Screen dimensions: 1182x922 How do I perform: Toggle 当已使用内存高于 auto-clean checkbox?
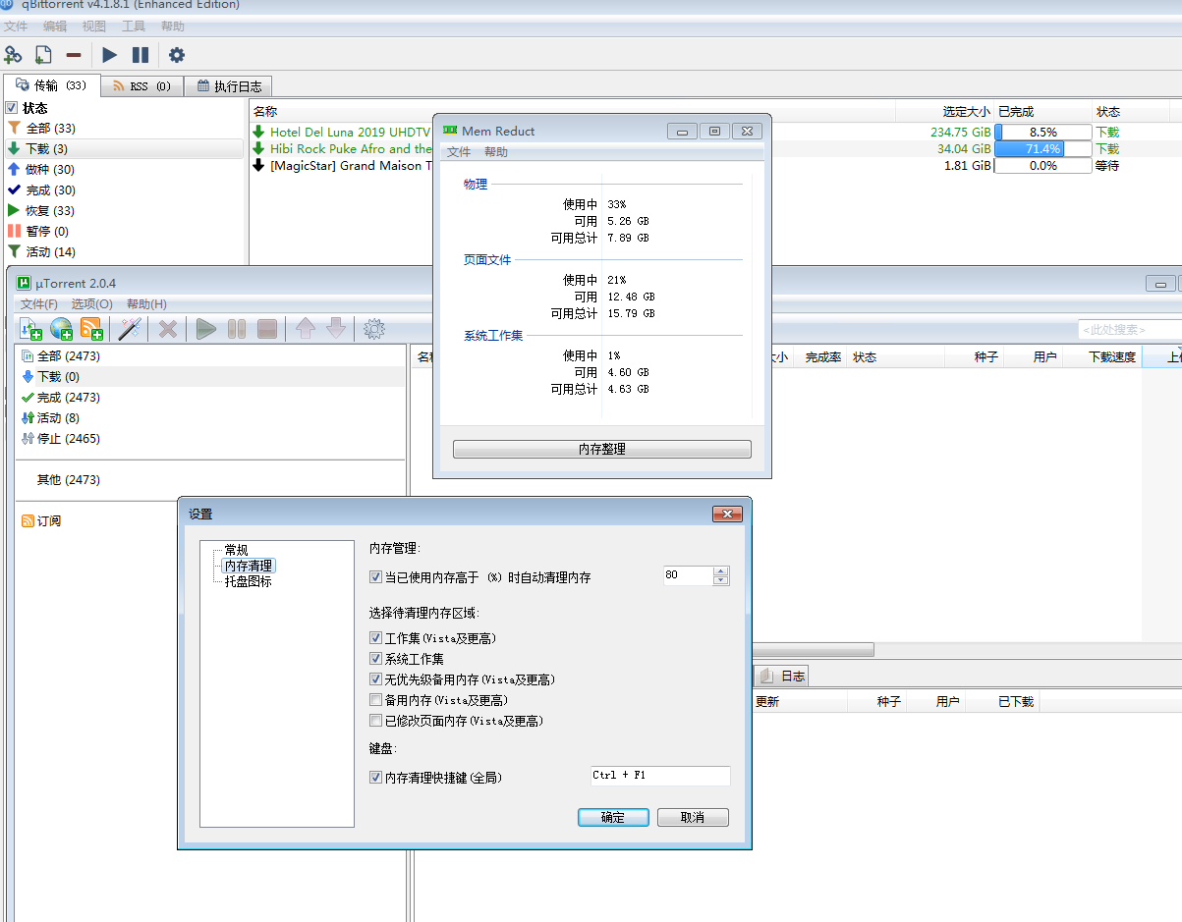point(375,577)
